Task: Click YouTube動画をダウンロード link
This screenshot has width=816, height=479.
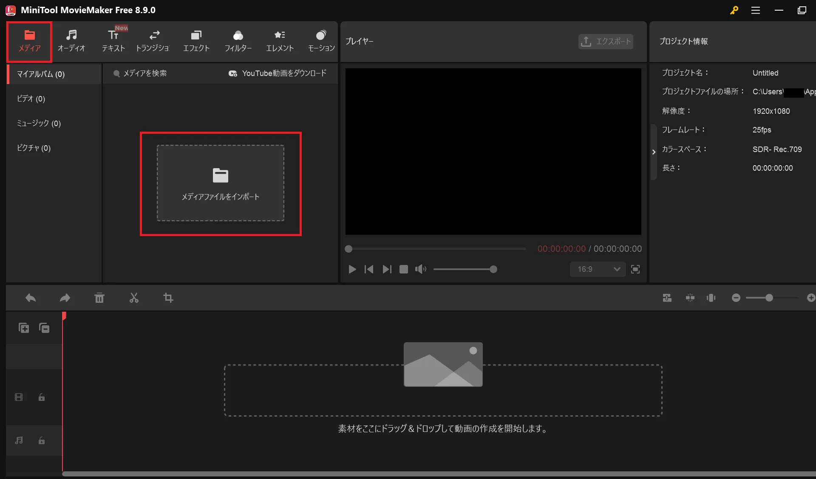Action: (278, 73)
